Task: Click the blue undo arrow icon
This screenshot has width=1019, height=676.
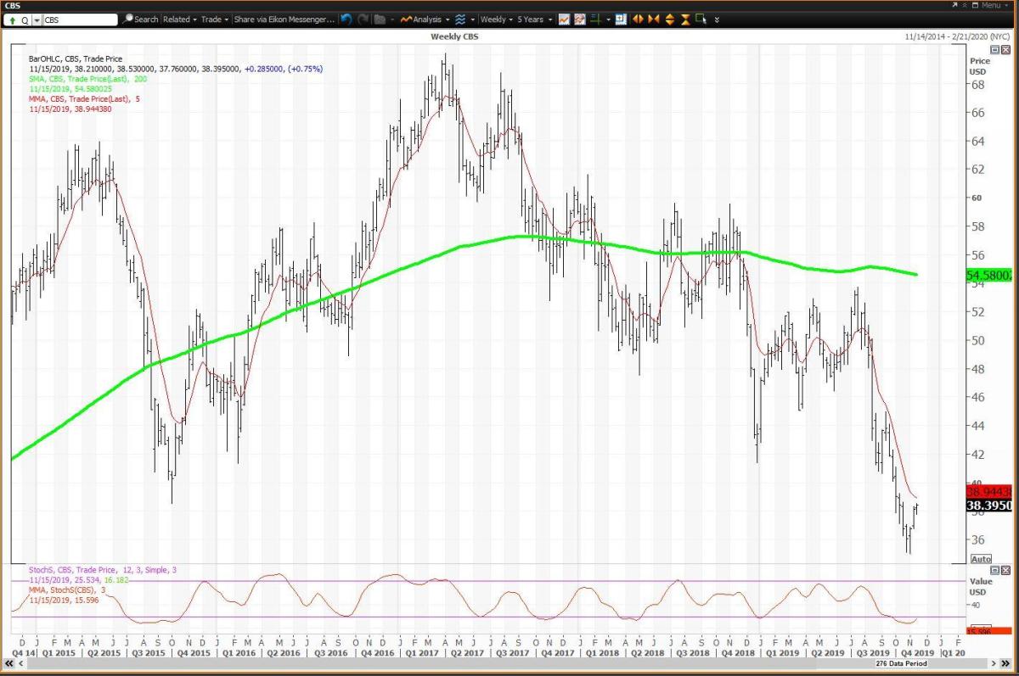Action: pos(346,19)
